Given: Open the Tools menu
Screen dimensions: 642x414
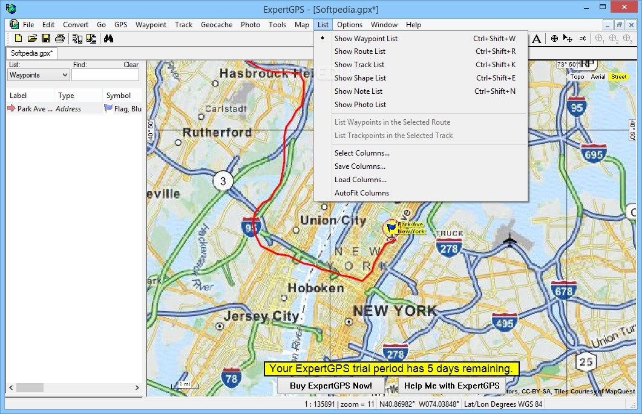Looking at the screenshot, I should 277,25.
